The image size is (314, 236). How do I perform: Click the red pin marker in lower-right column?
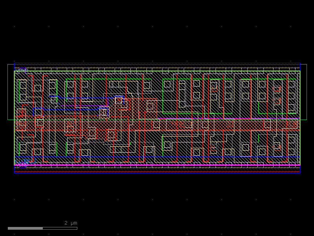[x=277, y=147]
